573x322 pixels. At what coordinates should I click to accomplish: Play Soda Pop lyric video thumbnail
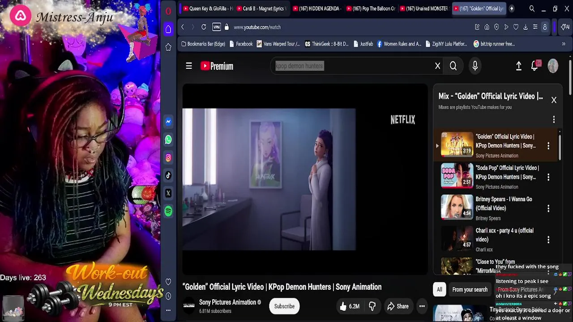tap(457, 175)
